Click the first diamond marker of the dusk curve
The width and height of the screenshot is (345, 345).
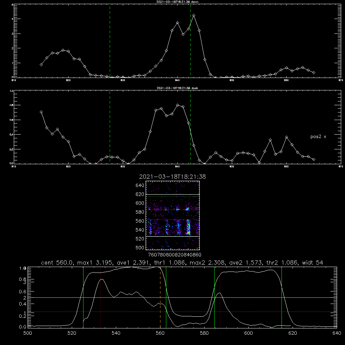point(41,112)
